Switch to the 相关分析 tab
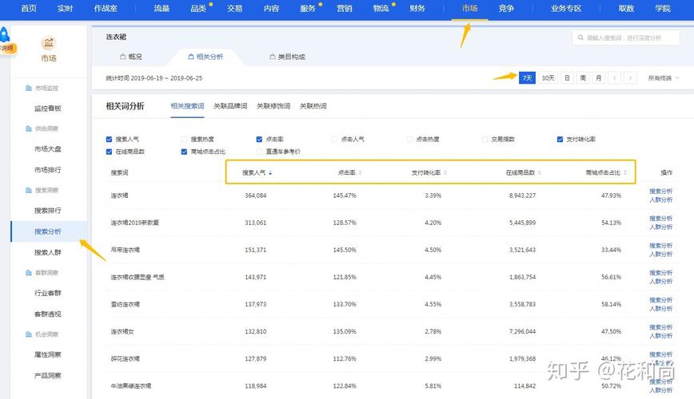The width and height of the screenshot is (694, 399). (205, 57)
